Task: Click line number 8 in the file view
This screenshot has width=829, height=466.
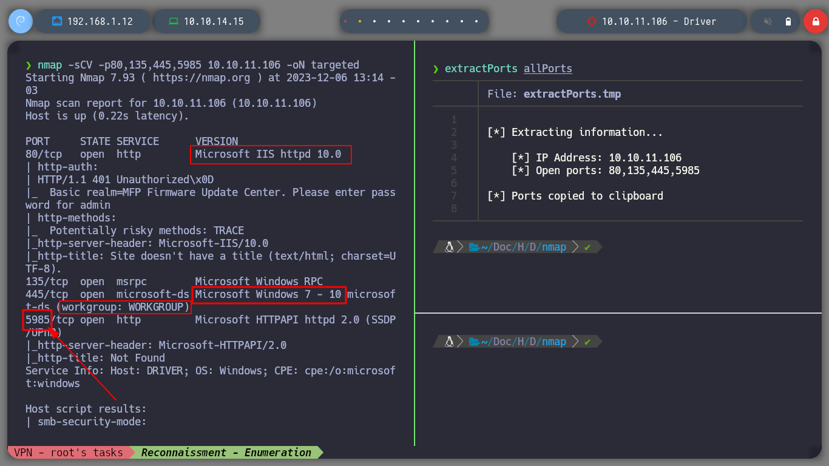Action: (454, 209)
